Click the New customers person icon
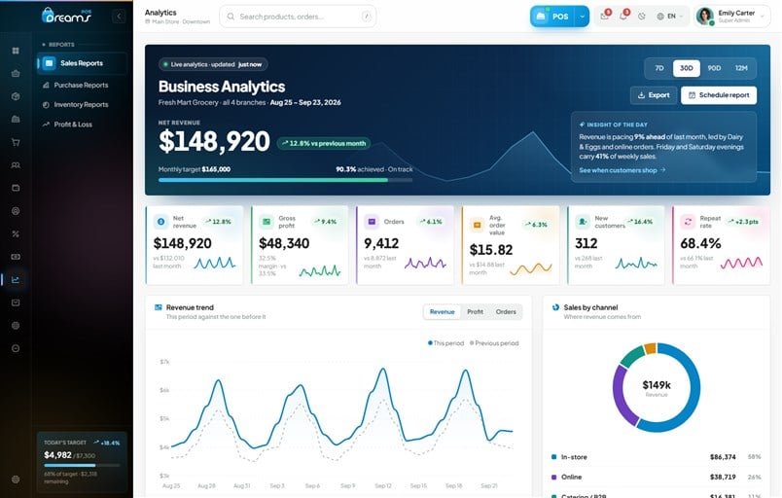 582,222
